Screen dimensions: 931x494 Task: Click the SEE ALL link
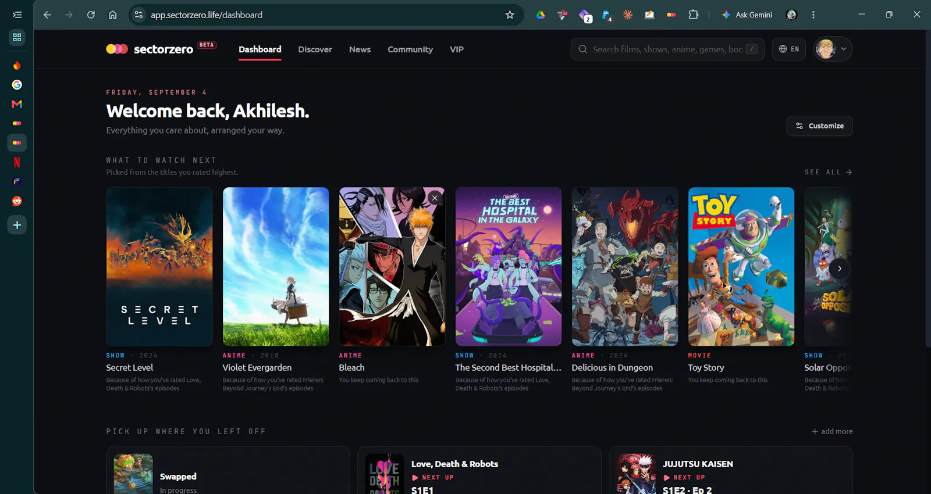point(828,172)
